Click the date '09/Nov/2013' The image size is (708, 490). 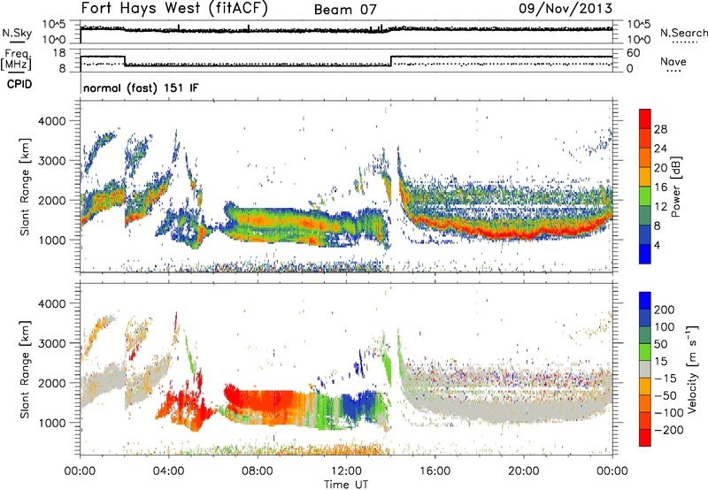566,8
